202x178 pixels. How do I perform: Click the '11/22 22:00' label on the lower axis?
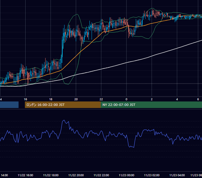pos(101,175)
